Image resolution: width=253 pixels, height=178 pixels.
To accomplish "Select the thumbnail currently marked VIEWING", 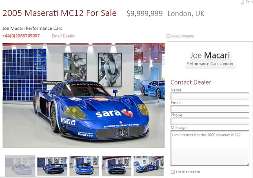I will [x=20, y=166].
